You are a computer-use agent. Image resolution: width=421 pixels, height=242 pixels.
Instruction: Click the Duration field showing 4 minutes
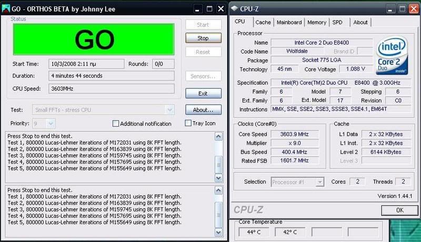(x=112, y=76)
